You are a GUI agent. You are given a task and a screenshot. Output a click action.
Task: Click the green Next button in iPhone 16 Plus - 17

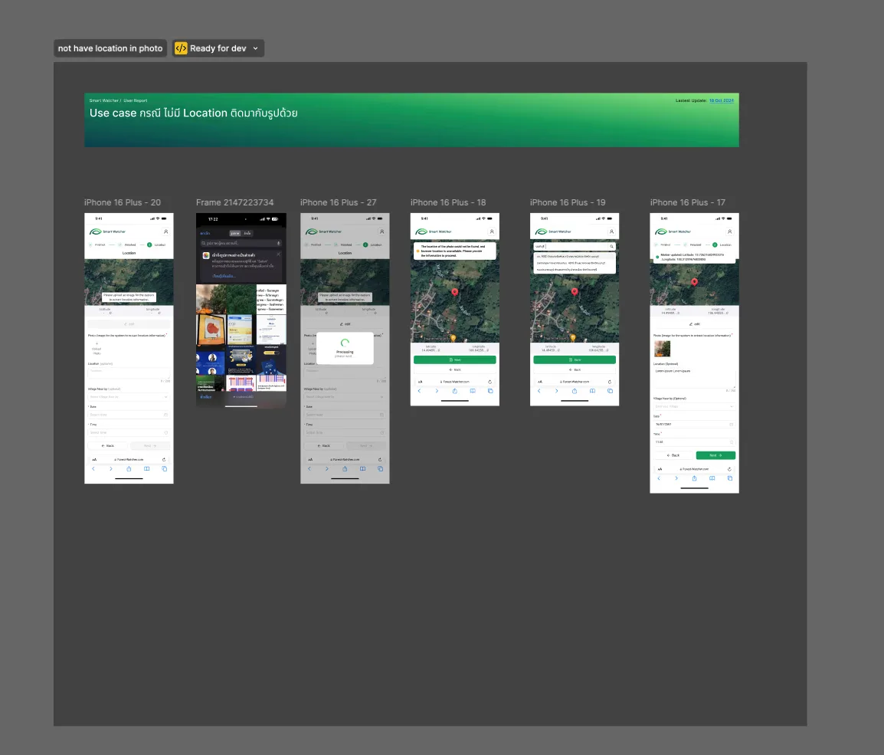tap(715, 455)
